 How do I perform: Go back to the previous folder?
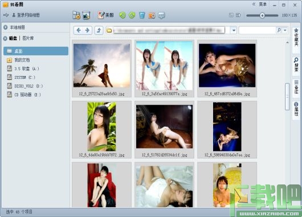pos(79,30)
